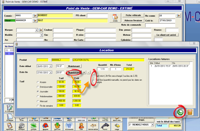The height and width of the screenshot is (131, 200).
Task: Open the Aide support icon
Action: tap(81, 126)
